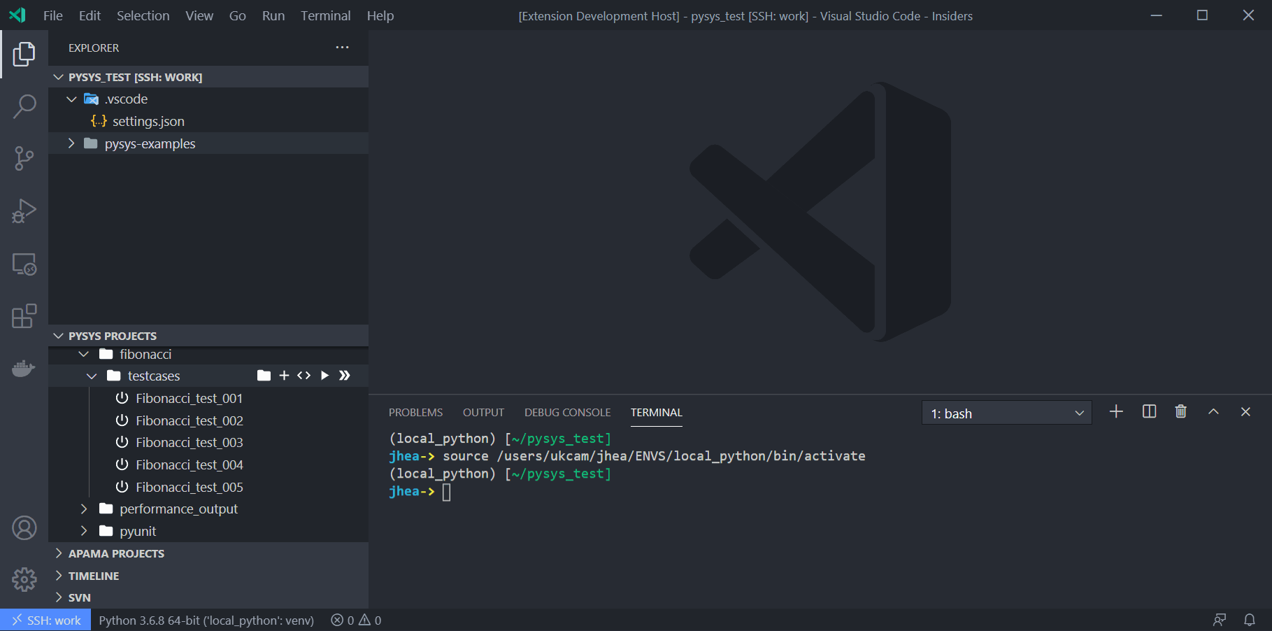Open the Run menu
The image size is (1272, 631).
pos(273,15)
